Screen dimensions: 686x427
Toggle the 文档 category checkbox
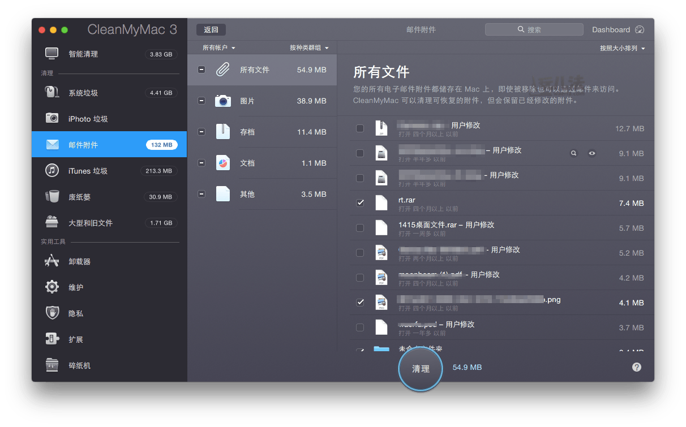click(201, 163)
